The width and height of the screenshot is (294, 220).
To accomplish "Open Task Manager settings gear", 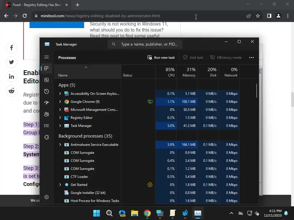I will click(47, 197).
